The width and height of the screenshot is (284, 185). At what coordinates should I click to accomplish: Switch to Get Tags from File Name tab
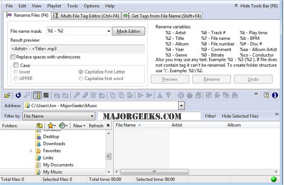tap(162, 16)
